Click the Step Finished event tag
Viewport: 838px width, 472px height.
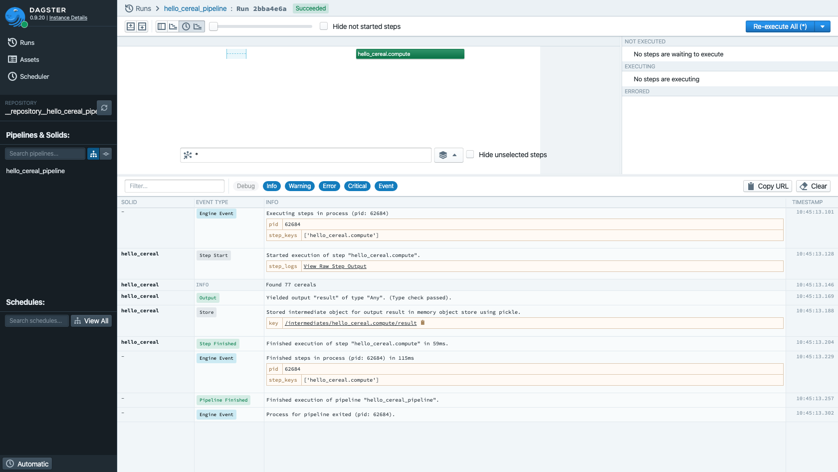coord(218,344)
